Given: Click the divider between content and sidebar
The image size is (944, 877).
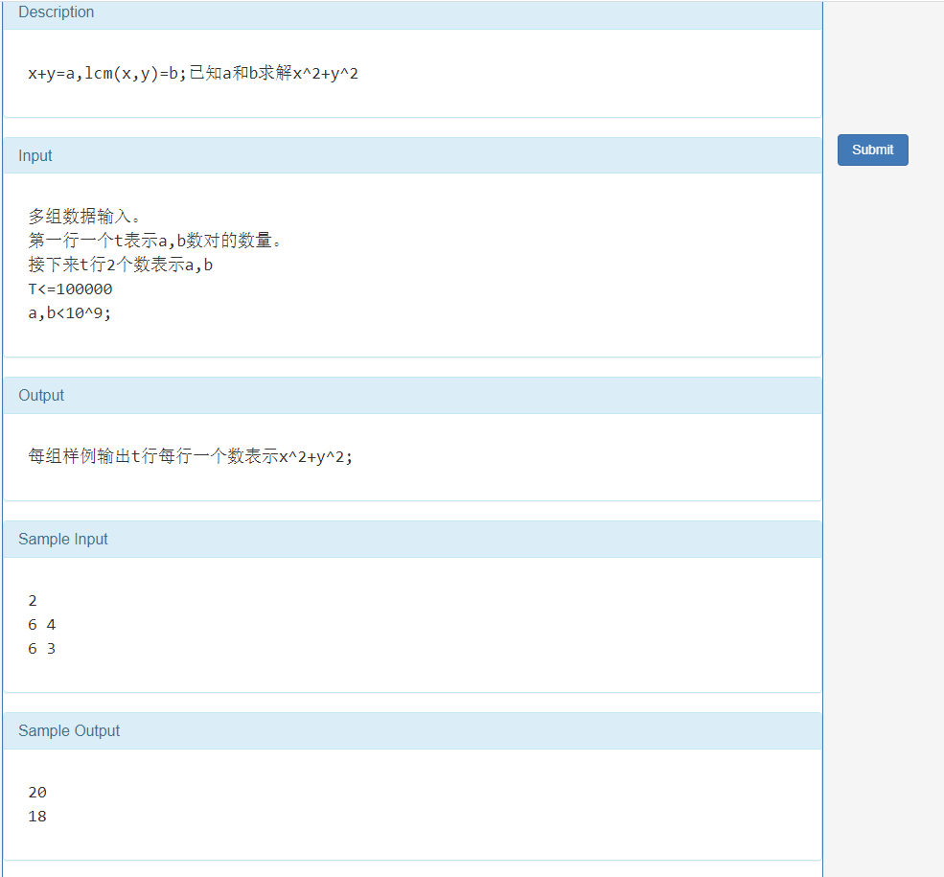Looking at the screenshot, I should pos(822,431).
